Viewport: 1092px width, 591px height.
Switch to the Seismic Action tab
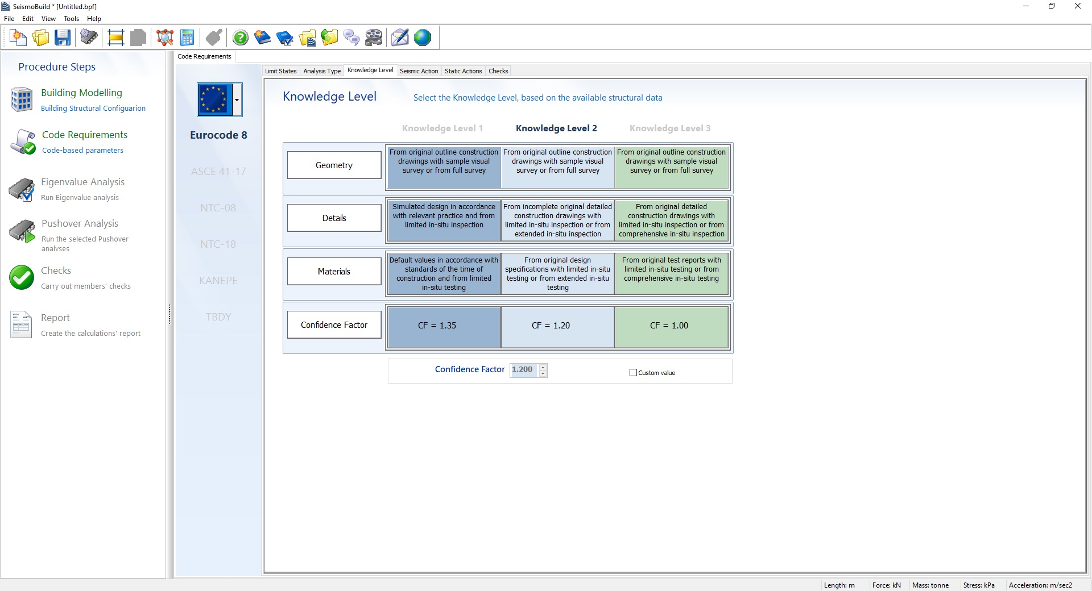(419, 71)
